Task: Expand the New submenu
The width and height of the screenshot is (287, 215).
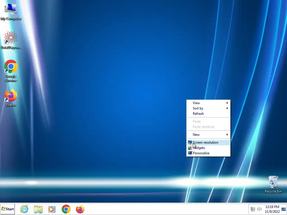Action: click(x=208, y=135)
